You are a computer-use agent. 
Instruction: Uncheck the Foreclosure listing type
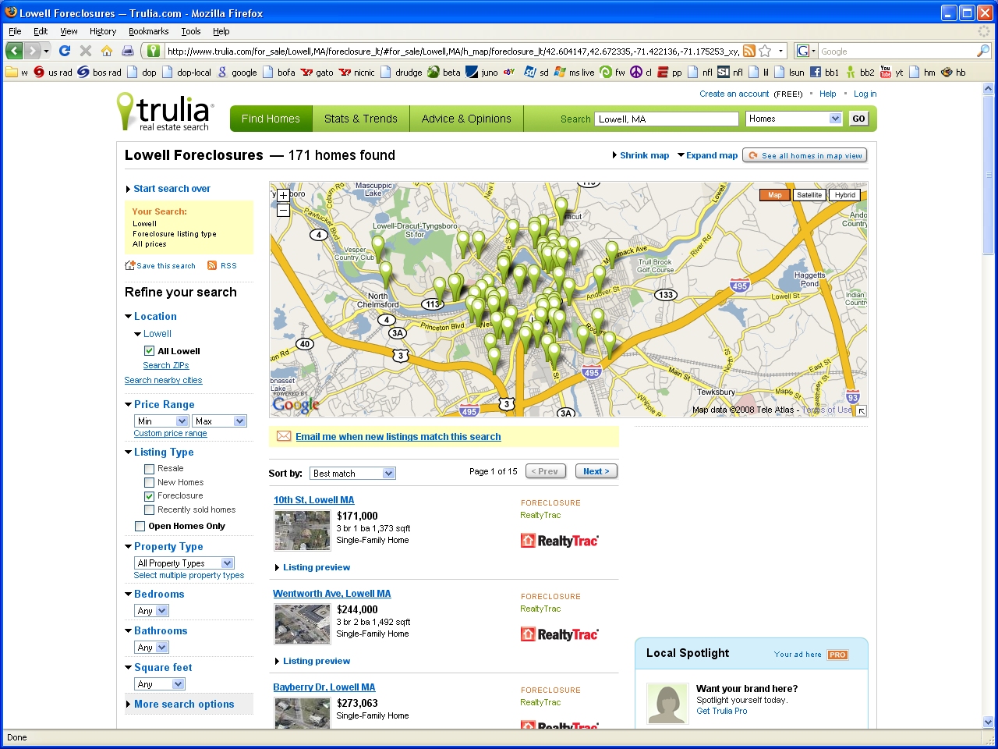[149, 496]
